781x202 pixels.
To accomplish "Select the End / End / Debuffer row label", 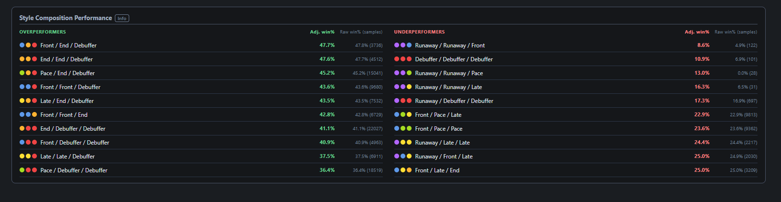I will [x=67, y=59].
